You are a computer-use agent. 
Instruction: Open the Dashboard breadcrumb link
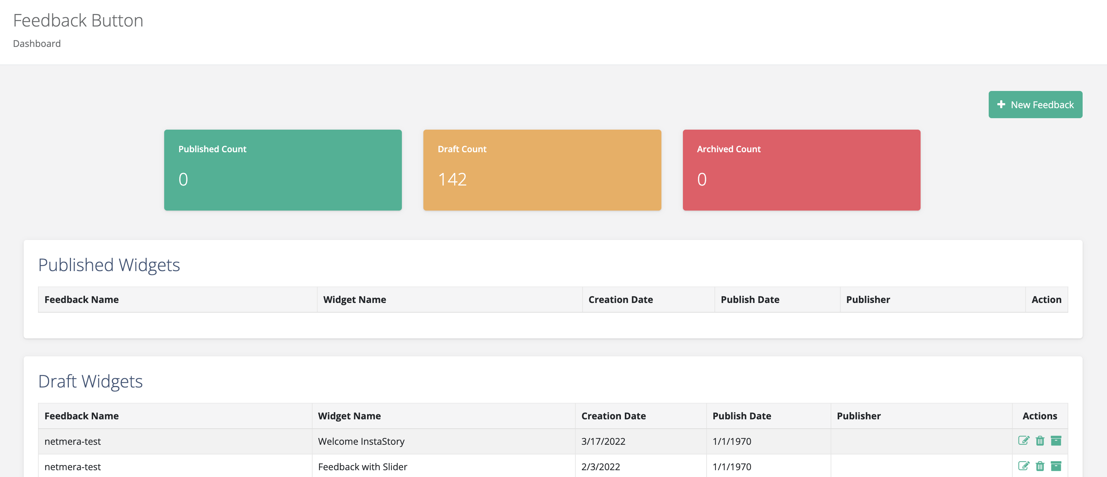(x=37, y=43)
